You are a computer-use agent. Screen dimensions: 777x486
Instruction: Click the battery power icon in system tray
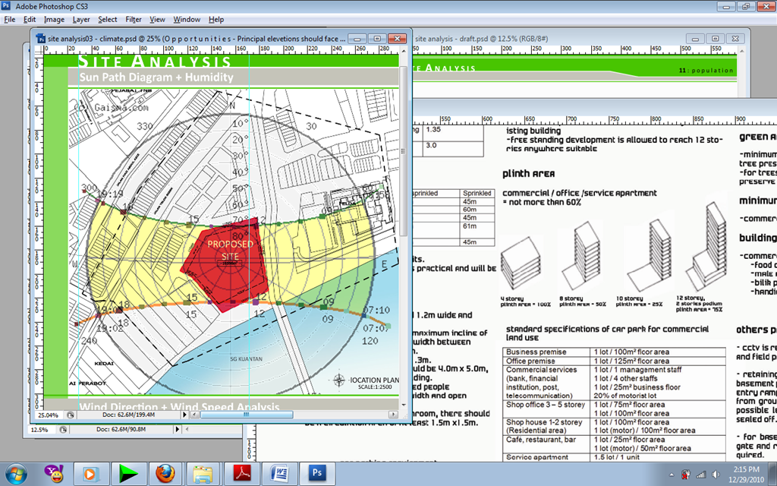click(686, 475)
